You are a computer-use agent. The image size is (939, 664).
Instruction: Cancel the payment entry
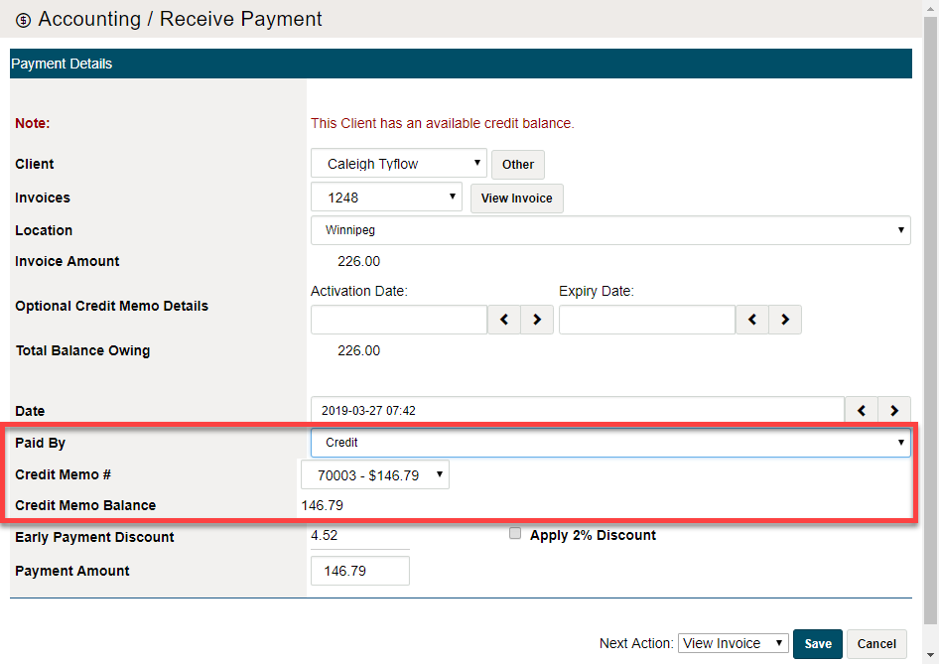pyautogui.click(x=875, y=643)
